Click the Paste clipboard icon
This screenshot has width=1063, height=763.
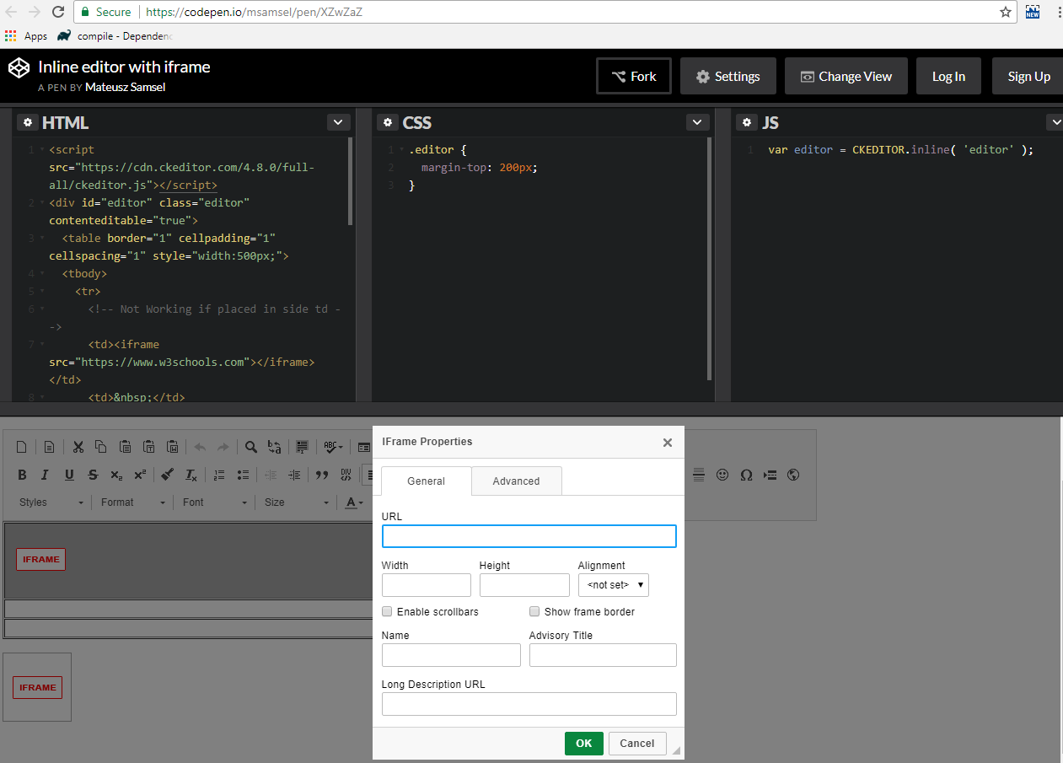click(125, 447)
